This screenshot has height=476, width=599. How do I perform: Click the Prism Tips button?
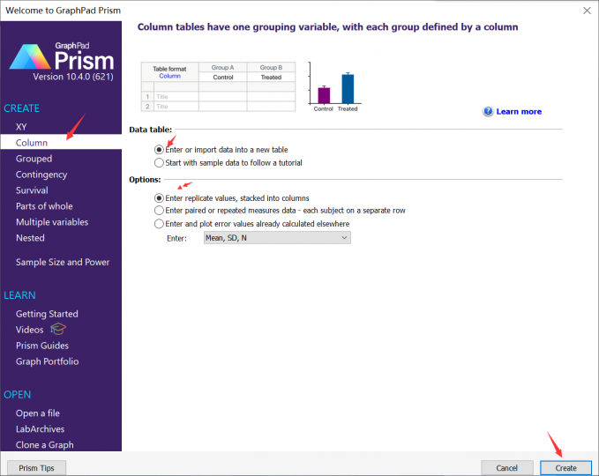37,468
